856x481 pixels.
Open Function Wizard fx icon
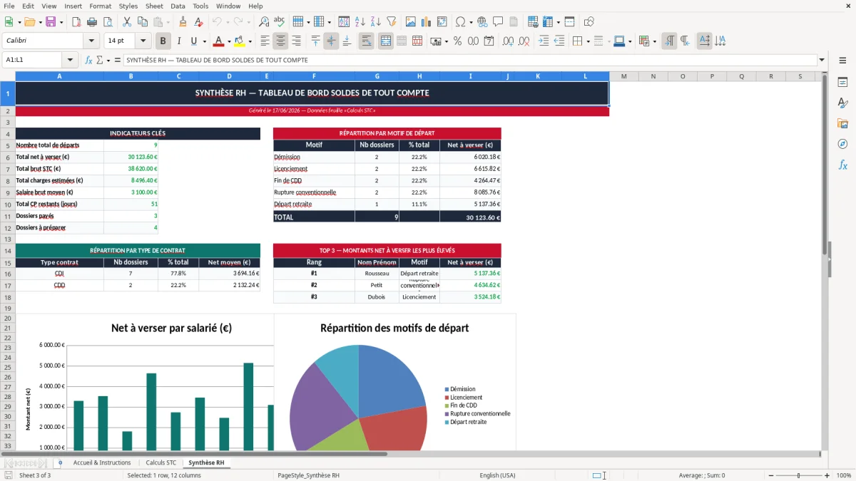(x=89, y=60)
